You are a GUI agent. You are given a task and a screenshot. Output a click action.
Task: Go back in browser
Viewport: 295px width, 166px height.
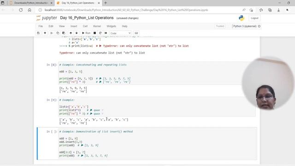4,10
